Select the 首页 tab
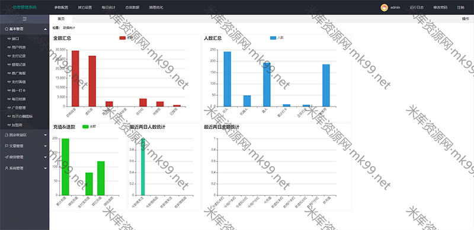474x230 pixels. pyautogui.click(x=61, y=19)
